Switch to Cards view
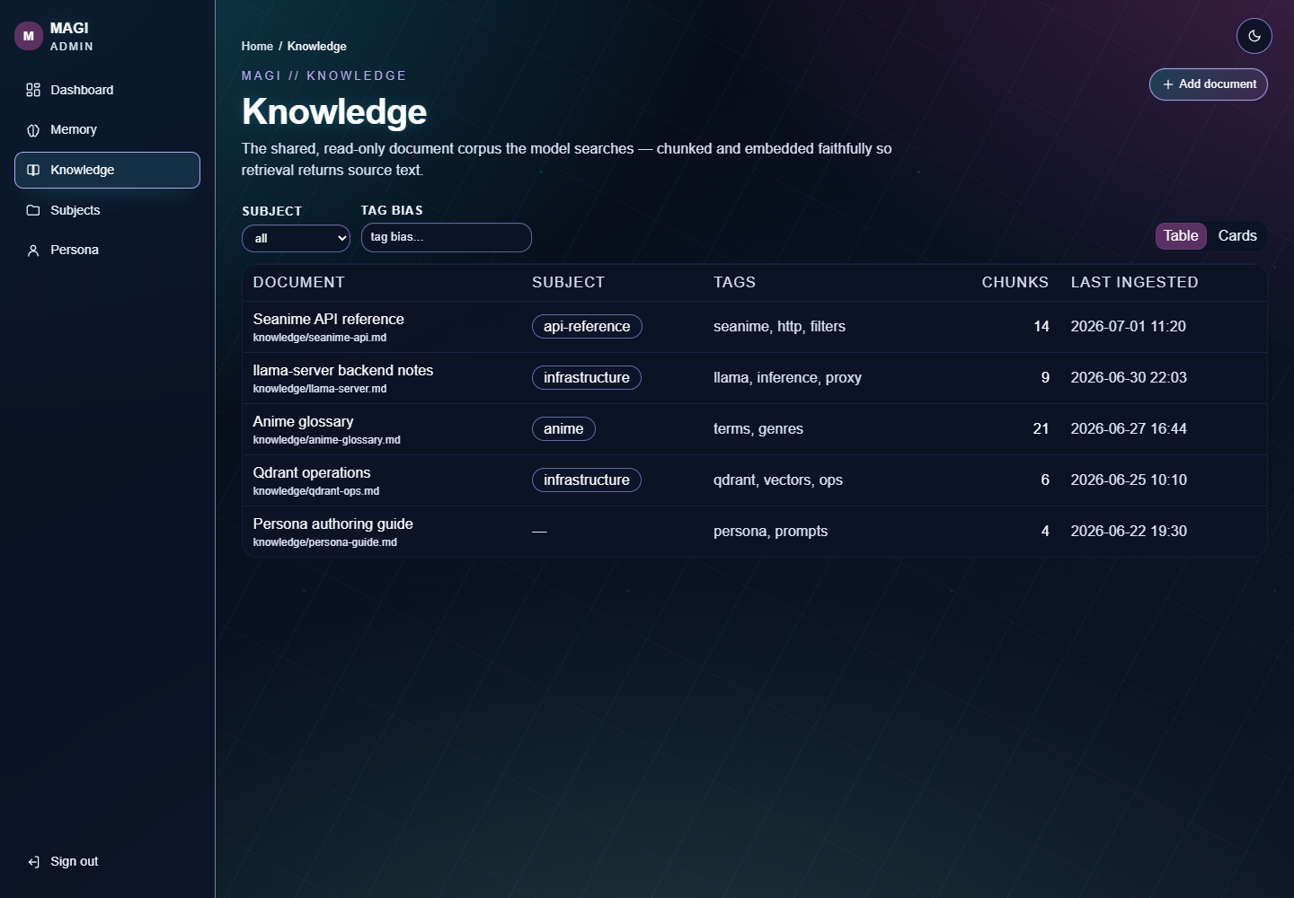Image resolution: width=1294 pixels, height=898 pixels. click(x=1237, y=235)
